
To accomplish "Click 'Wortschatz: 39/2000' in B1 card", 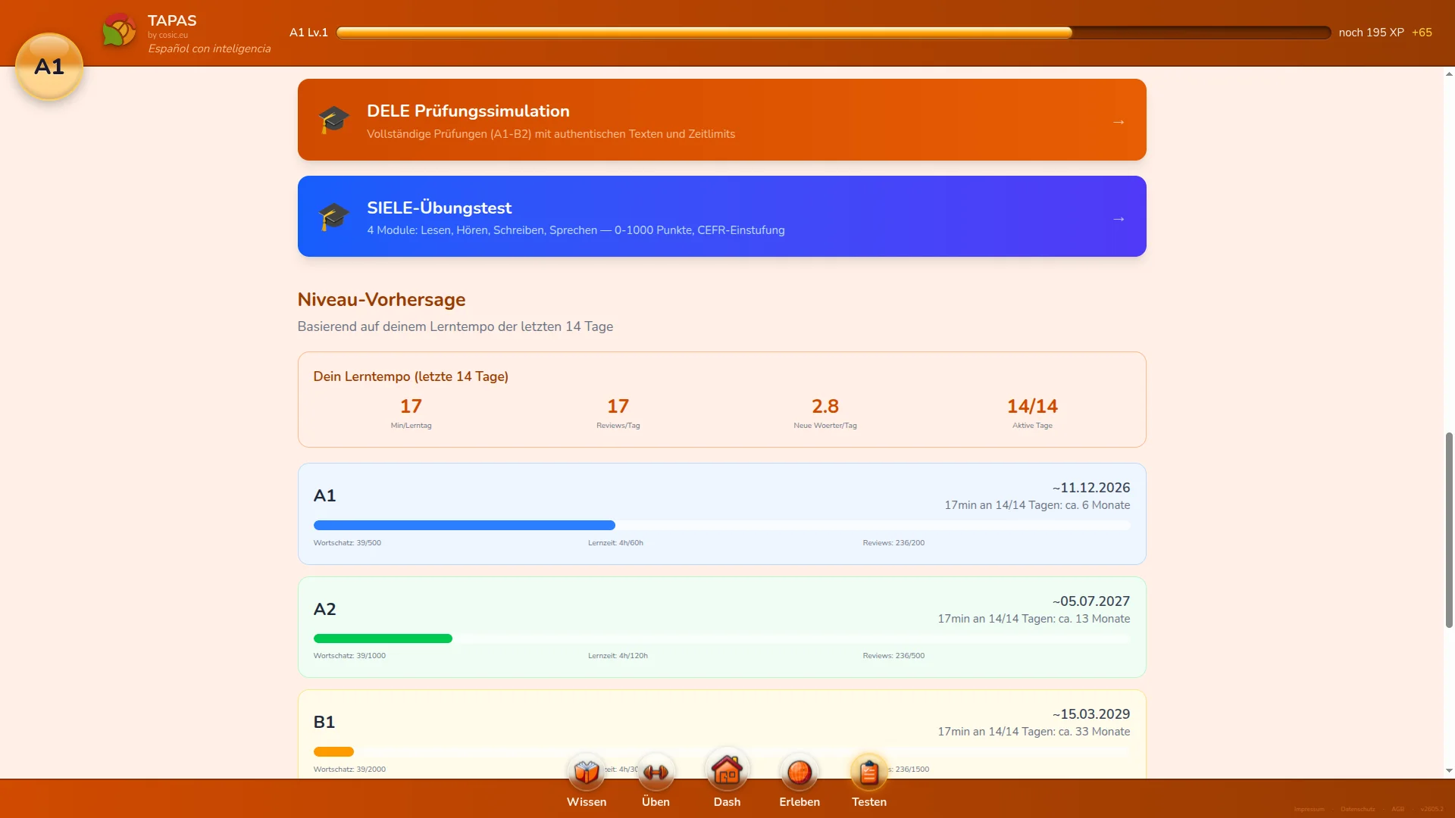I will [x=349, y=770].
